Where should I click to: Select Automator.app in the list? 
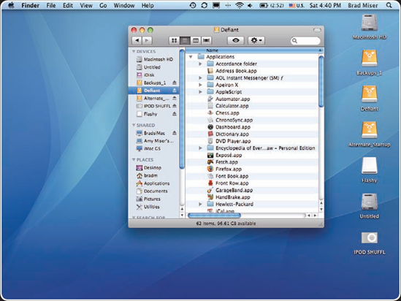click(x=252, y=99)
